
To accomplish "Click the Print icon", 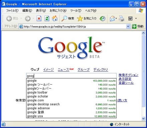I will coord(121,18).
